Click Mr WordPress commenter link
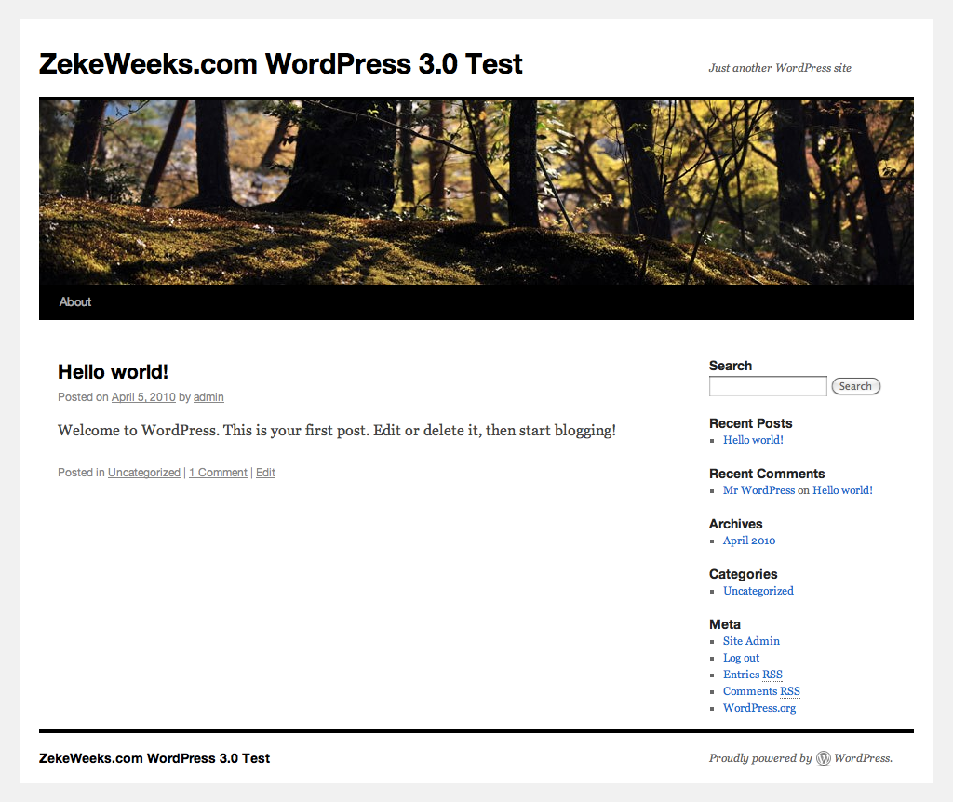This screenshot has height=802, width=953. click(x=758, y=490)
